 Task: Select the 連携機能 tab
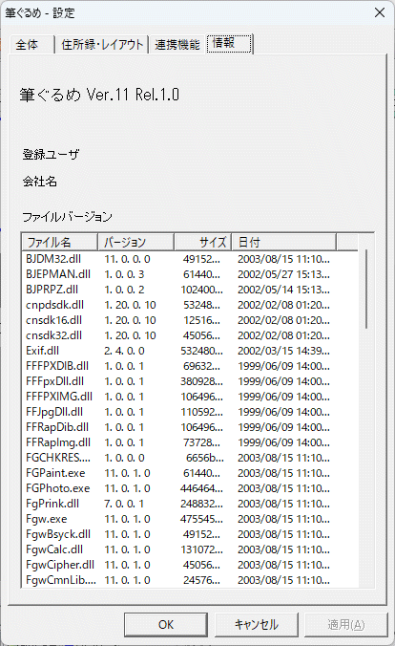tap(177, 45)
